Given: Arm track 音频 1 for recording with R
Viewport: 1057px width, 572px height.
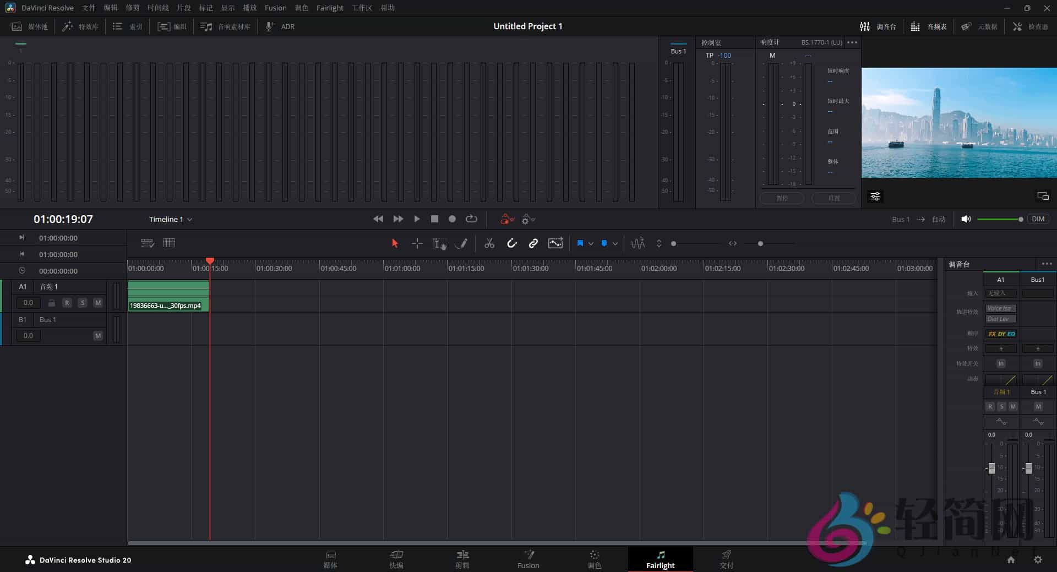Looking at the screenshot, I should tap(67, 303).
